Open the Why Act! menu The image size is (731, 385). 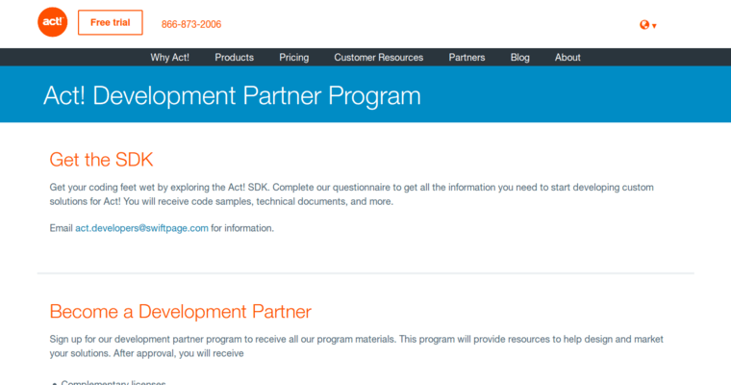[169, 58]
